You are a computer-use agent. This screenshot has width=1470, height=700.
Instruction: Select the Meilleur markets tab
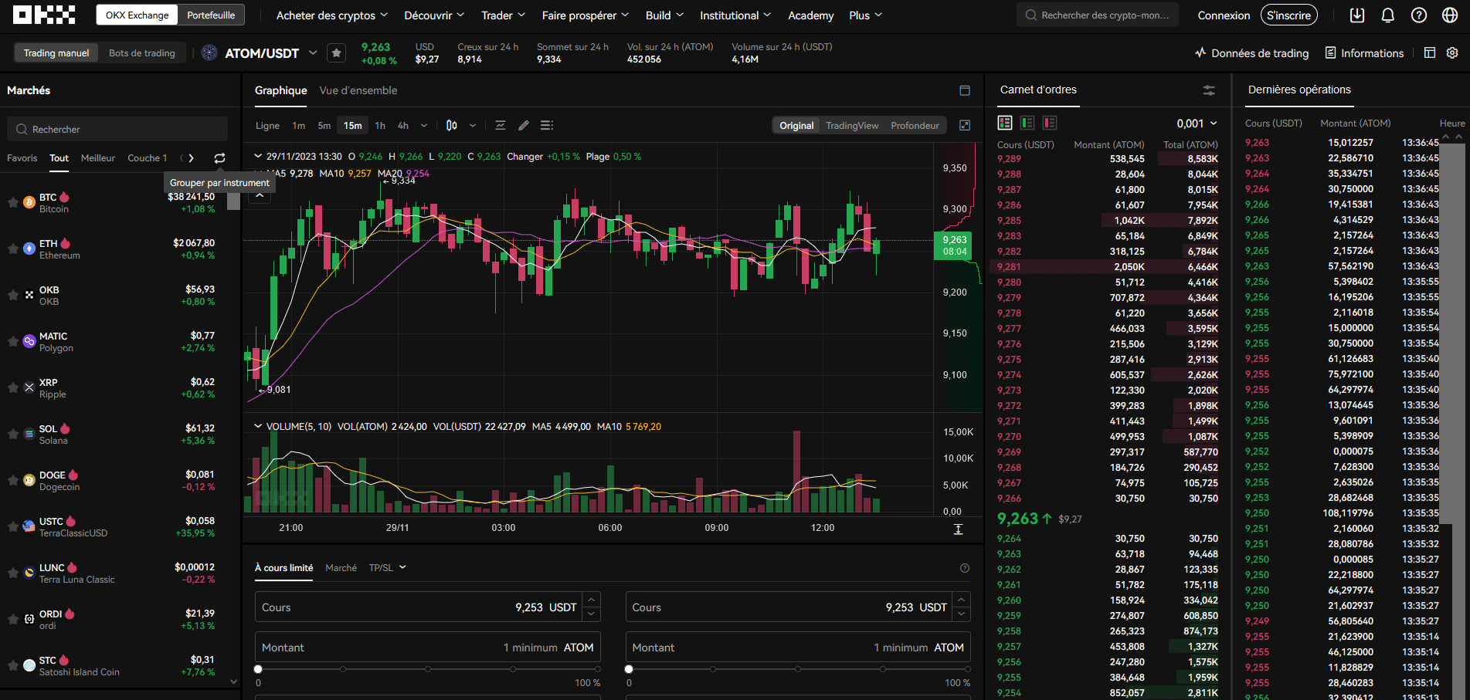[98, 158]
